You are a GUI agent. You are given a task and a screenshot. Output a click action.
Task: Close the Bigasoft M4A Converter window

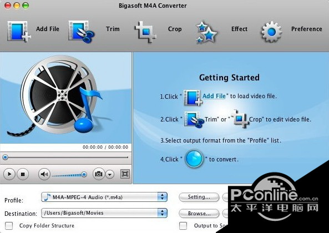pos(8,6)
